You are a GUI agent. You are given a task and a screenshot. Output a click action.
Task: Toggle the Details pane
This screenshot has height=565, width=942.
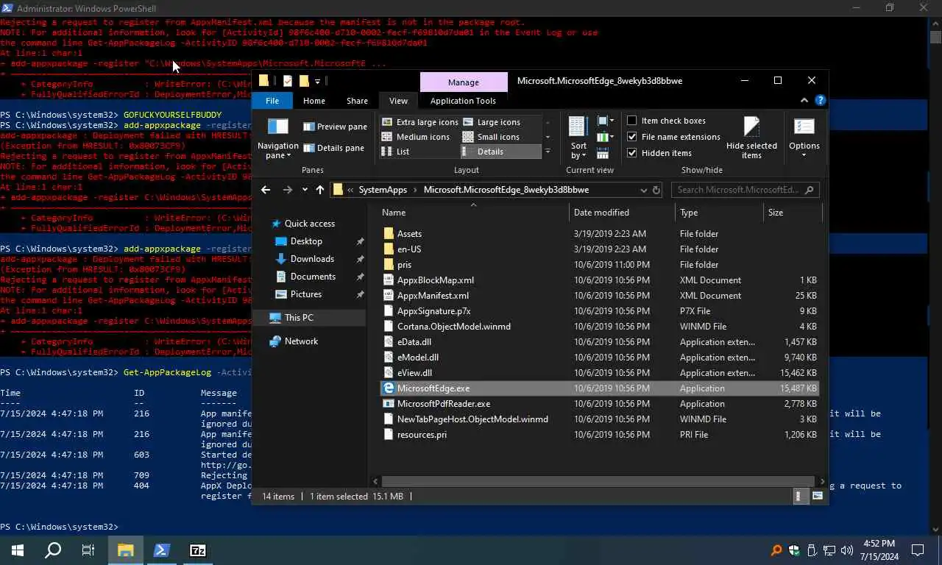click(333, 148)
